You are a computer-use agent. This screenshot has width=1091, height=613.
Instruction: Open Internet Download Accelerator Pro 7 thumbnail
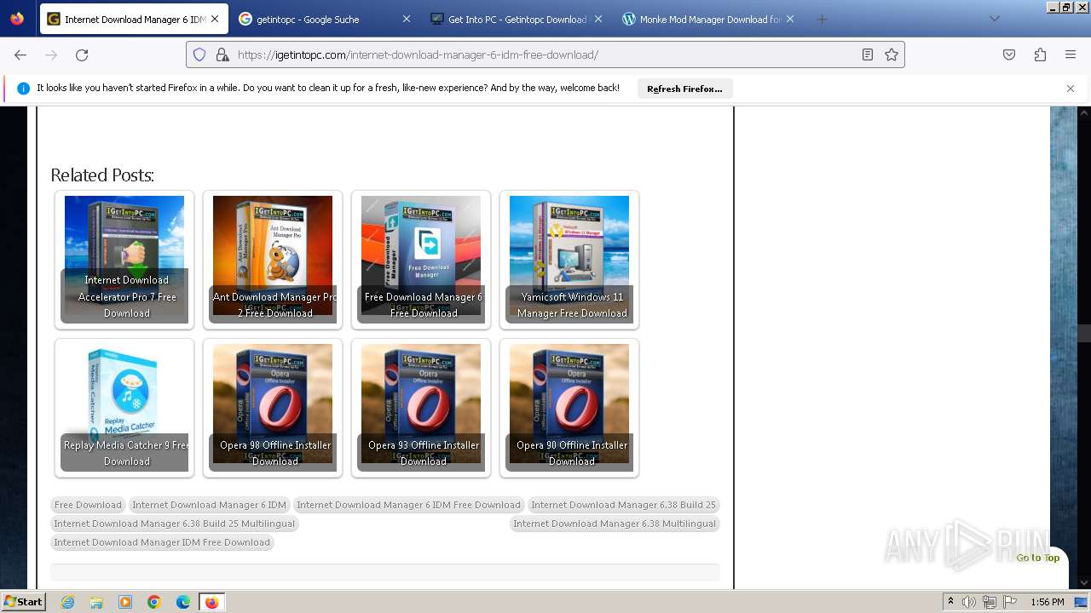coord(124,260)
